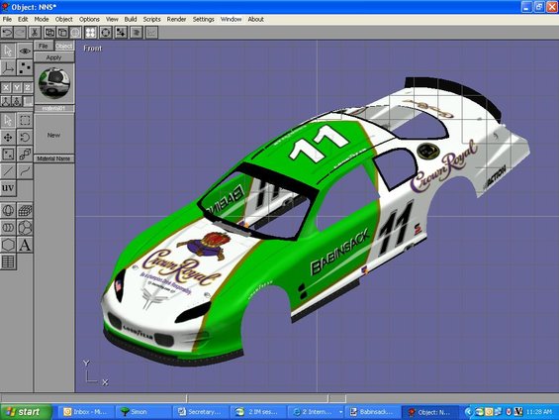The image size is (559, 420).
Task: Choose the Viewpoint eye mode
Action: [25, 51]
